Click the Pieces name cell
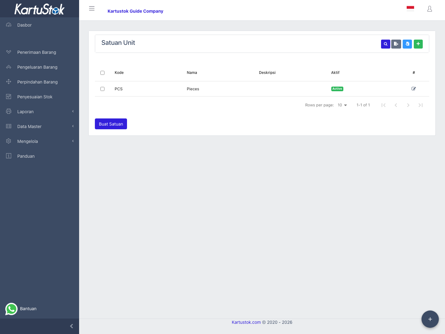The image size is (445, 334). click(193, 89)
